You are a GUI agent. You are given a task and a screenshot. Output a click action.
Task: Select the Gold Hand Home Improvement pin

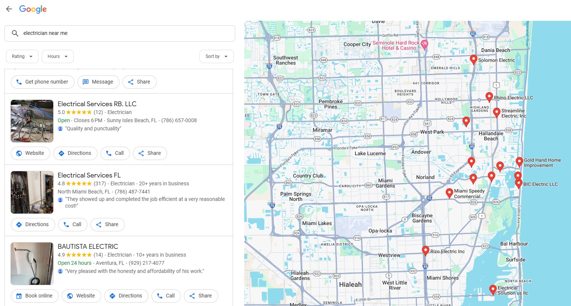[x=519, y=162]
